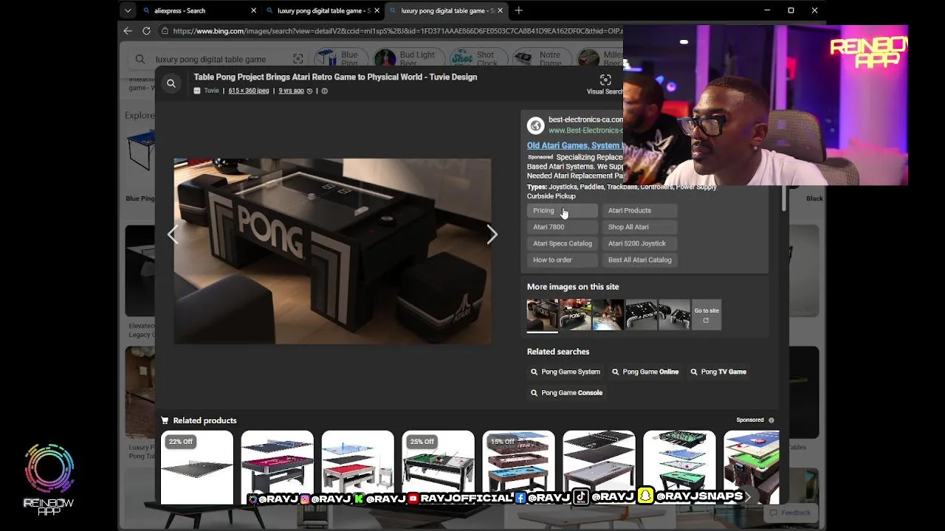Close the middle luxury pong tab
Image resolution: width=945 pixels, height=531 pixels.
point(377,10)
